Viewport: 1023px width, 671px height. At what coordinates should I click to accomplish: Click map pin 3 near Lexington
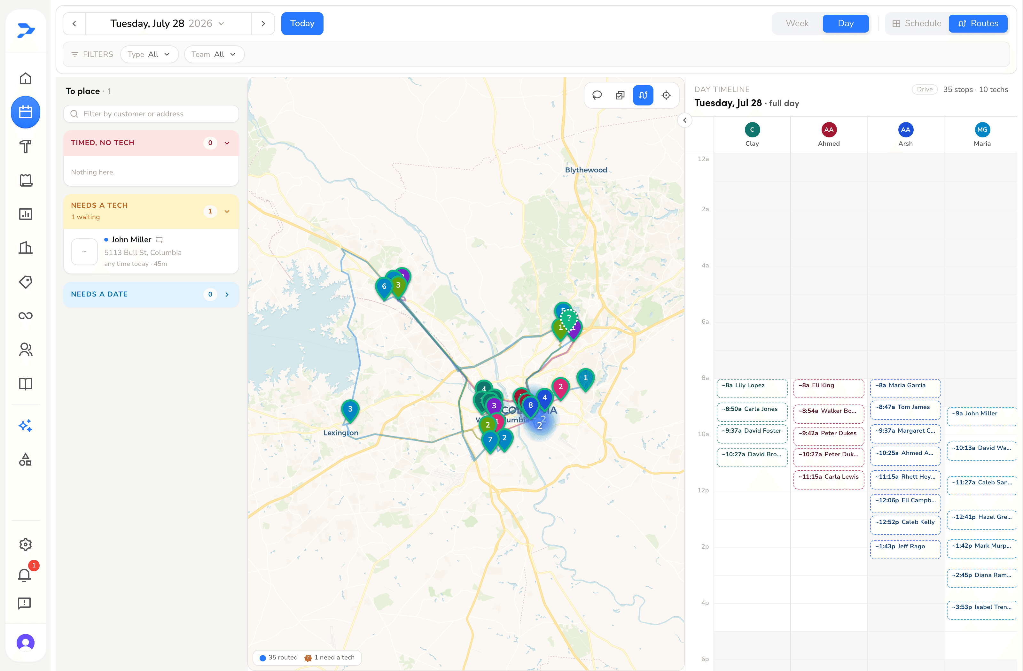(x=350, y=410)
